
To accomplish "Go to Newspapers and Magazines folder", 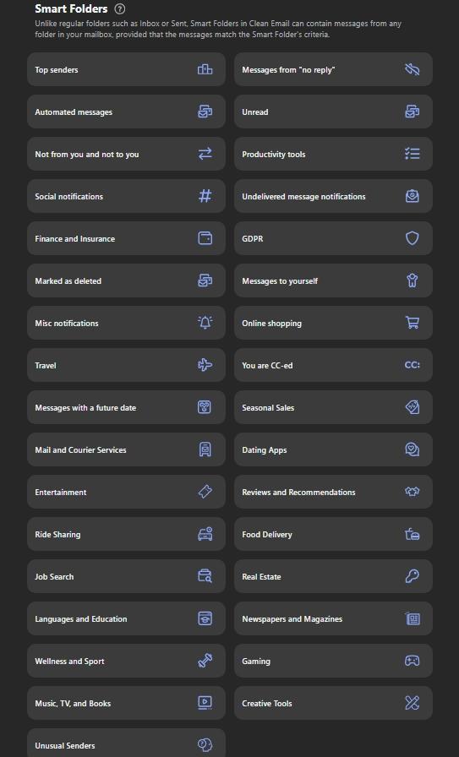I will click(x=333, y=618).
